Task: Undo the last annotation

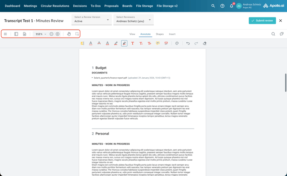Action: (x=188, y=44)
